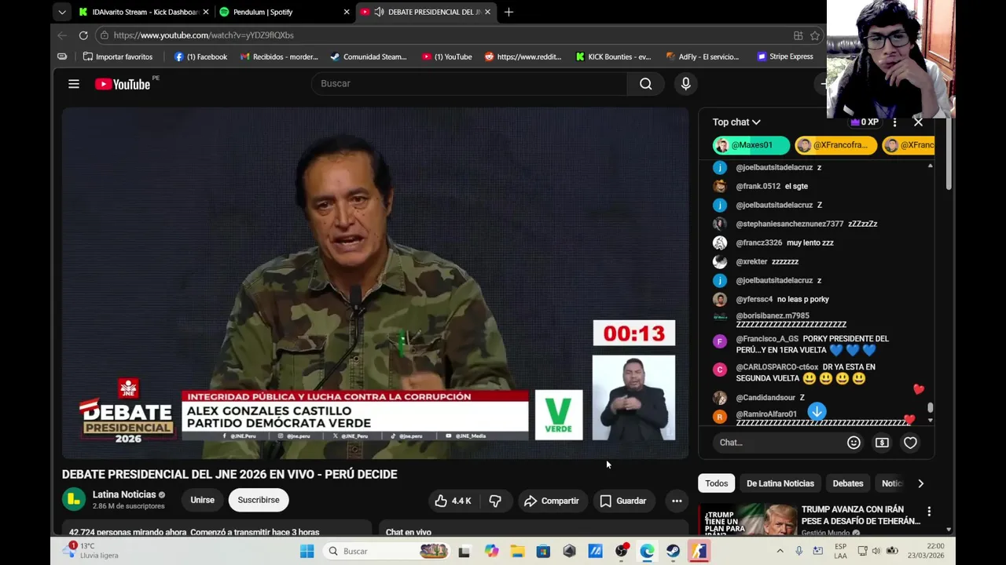This screenshot has height=565, width=1006.
Task: Start voice search with the microphone icon
Action: tap(686, 84)
